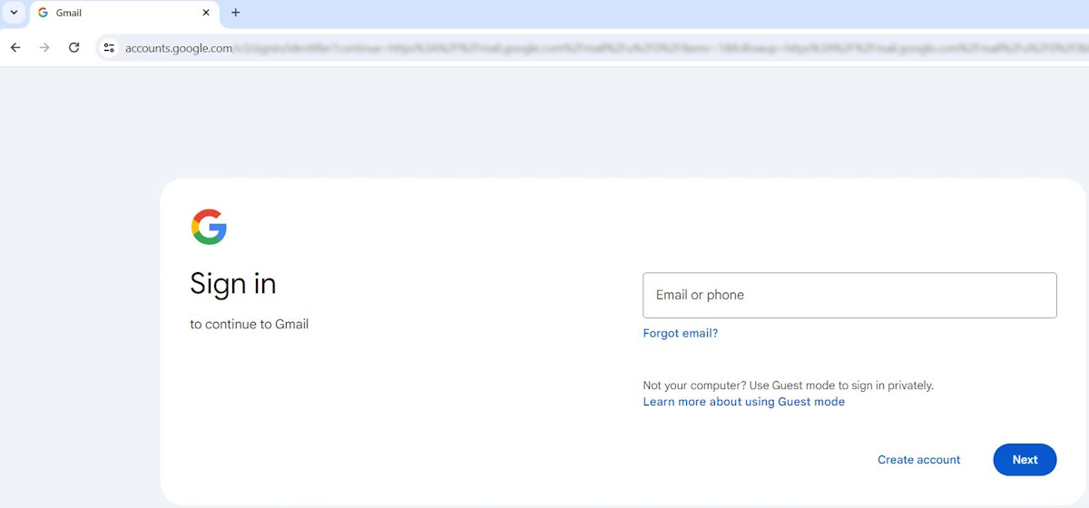Select the Gmail browser tab
This screenshot has width=1089, height=508.
[x=124, y=13]
